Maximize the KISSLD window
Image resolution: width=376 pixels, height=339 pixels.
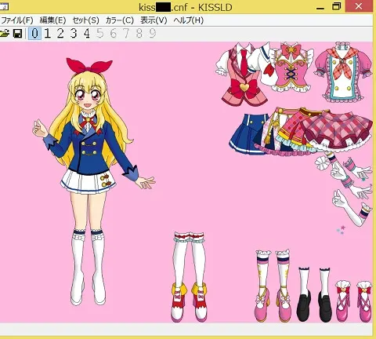pos(337,6)
